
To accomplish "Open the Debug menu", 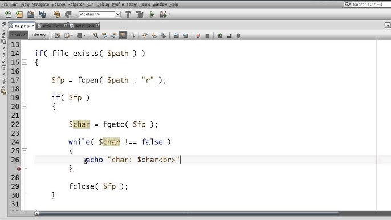I will coord(103,5).
